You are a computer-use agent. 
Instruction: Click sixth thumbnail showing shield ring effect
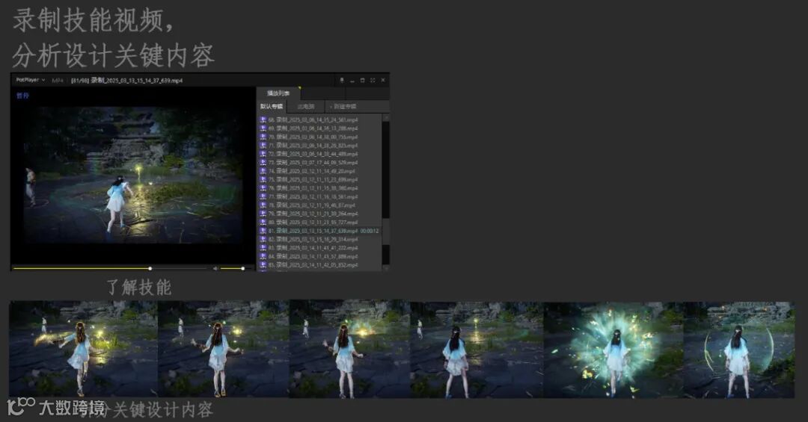coord(739,350)
